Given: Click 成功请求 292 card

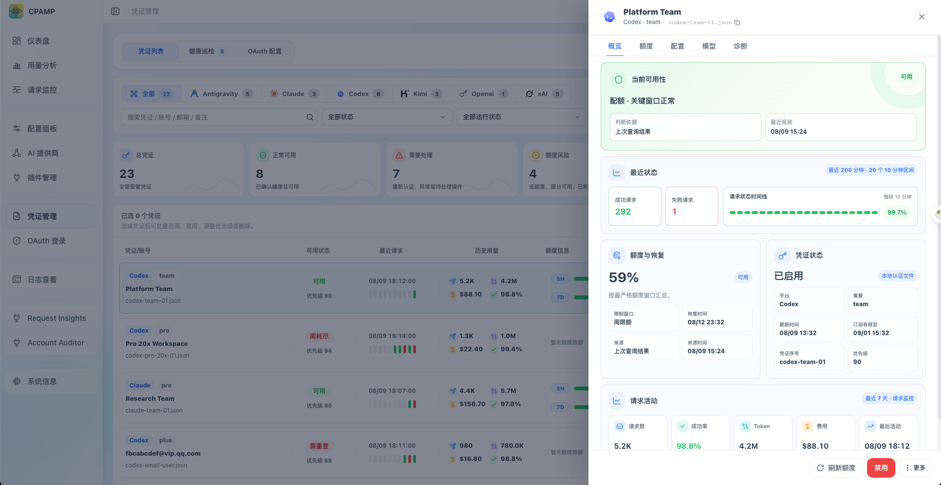Looking at the screenshot, I should (x=635, y=206).
